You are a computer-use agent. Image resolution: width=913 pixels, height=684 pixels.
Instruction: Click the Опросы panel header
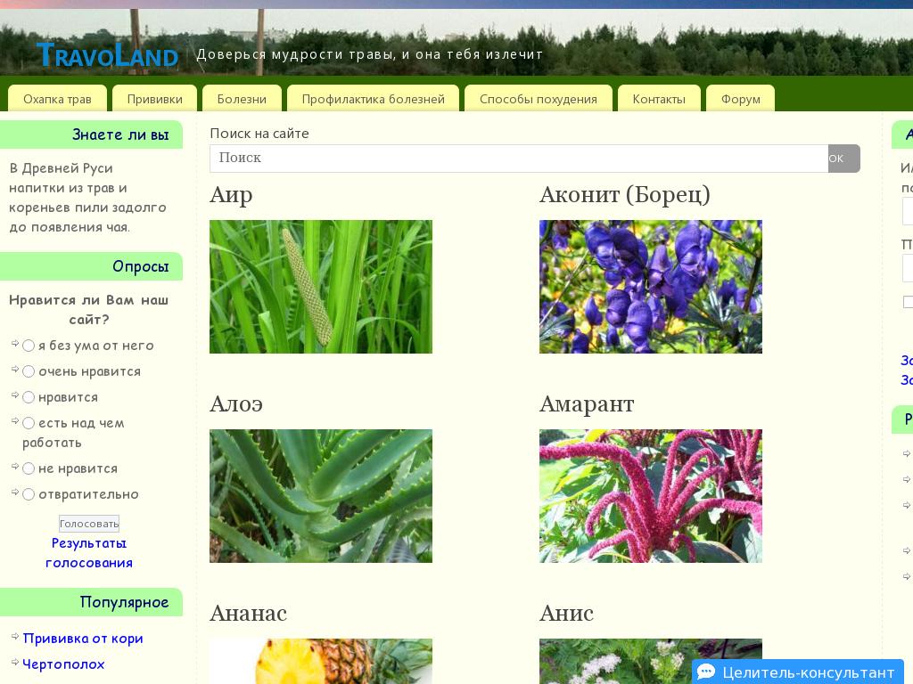point(92,266)
